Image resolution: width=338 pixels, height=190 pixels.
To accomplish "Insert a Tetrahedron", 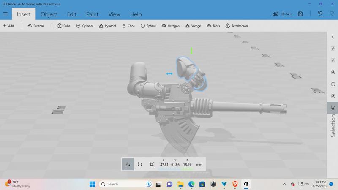I will point(237,26).
